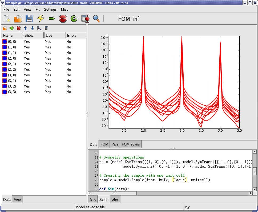Click the Open file folder icon
Screen dimensions: 258x212
coord(18,19)
